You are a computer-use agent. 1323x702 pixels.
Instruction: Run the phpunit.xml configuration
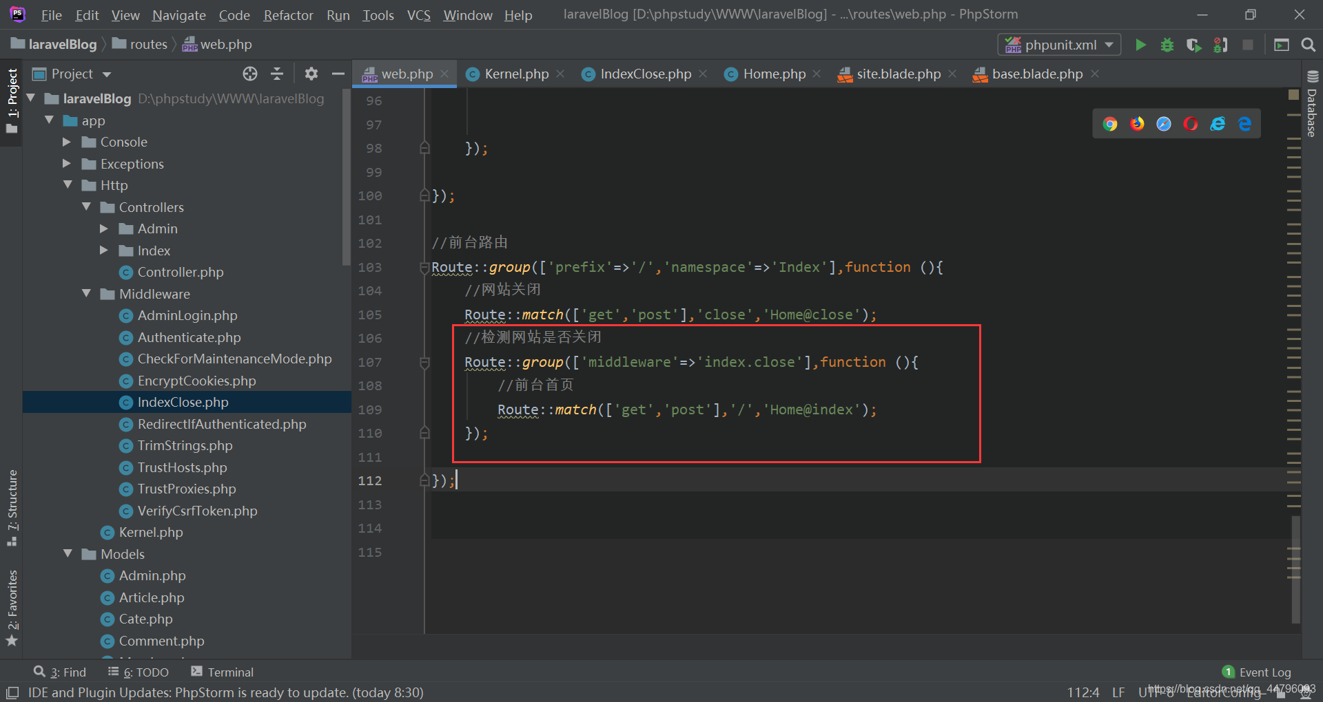[x=1140, y=45]
